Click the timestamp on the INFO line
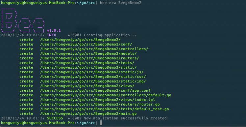 click(x=23, y=35)
